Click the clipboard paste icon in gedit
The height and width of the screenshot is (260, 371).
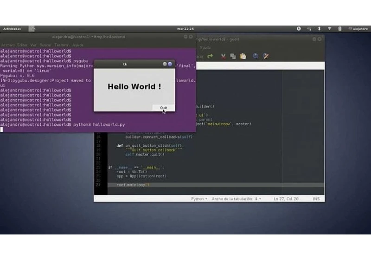243,56
